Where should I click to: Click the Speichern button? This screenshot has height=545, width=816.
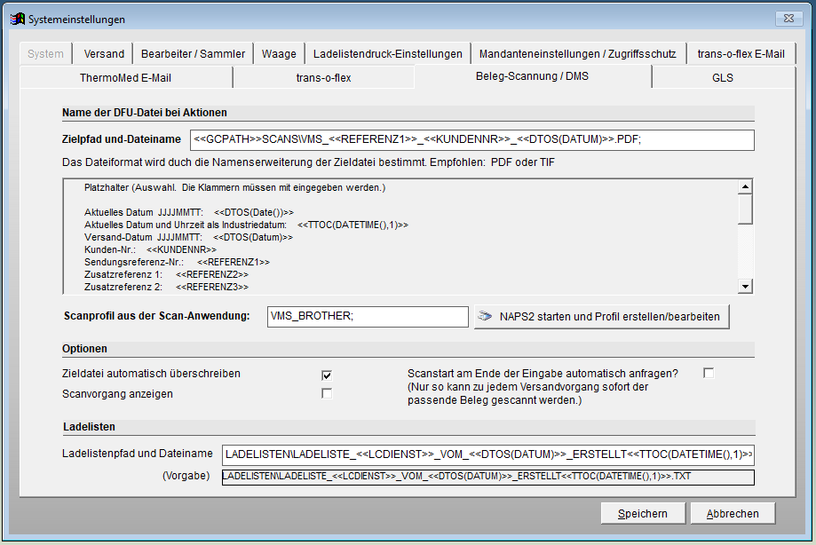click(x=642, y=513)
